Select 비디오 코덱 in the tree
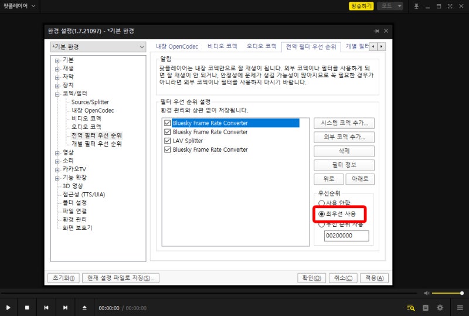 click(86, 119)
